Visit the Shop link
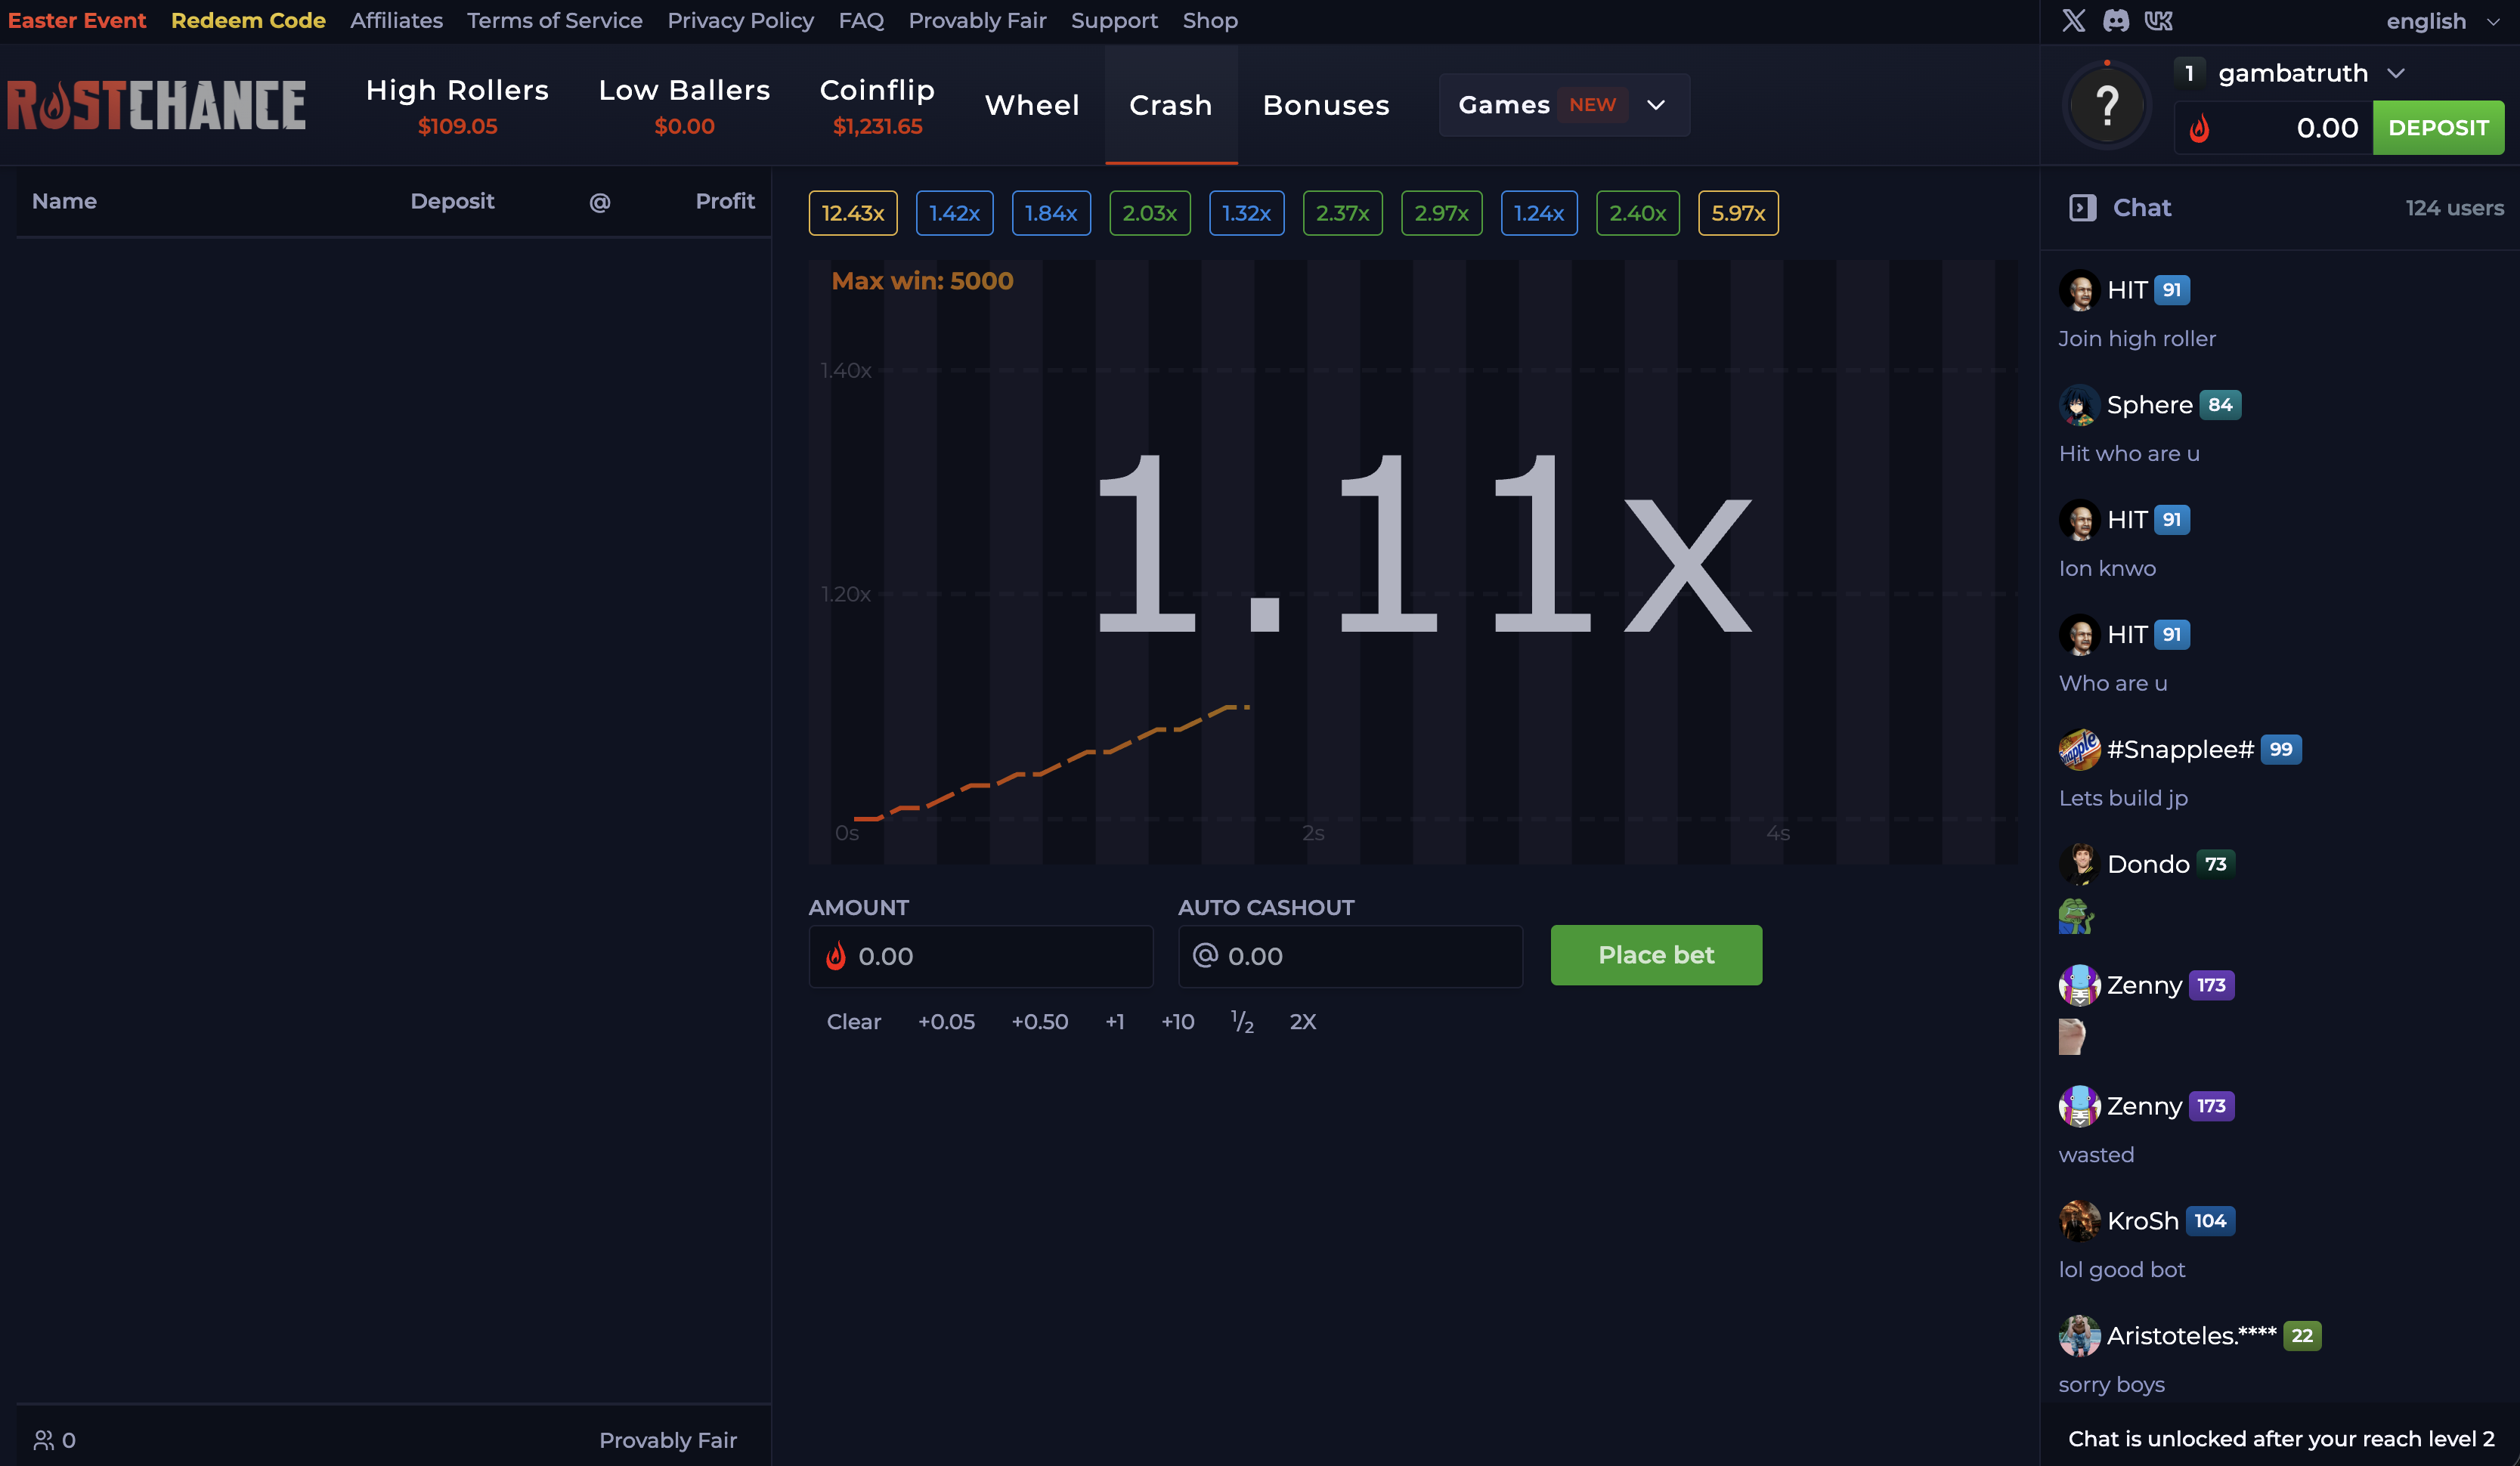 (x=1210, y=20)
